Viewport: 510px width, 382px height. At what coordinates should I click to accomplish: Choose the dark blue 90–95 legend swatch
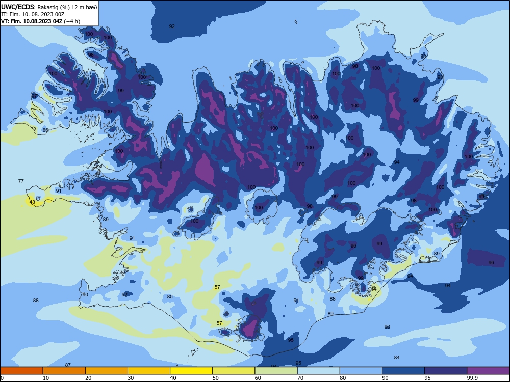(x=403, y=371)
